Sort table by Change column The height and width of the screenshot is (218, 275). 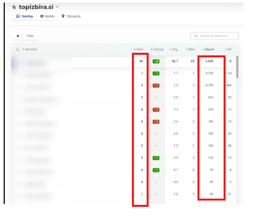pos(157,49)
